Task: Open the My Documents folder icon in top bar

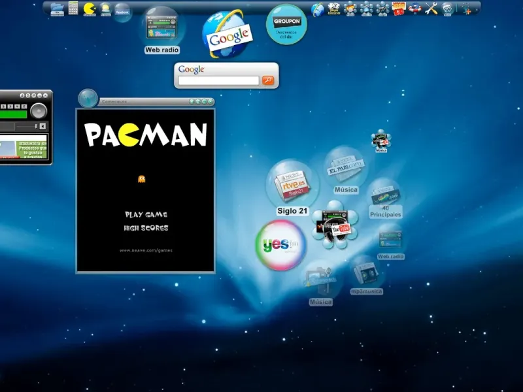Action: pyautogui.click(x=57, y=9)
